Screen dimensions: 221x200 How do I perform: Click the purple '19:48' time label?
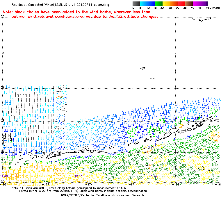pyautogui.click(x=4, y=176)
